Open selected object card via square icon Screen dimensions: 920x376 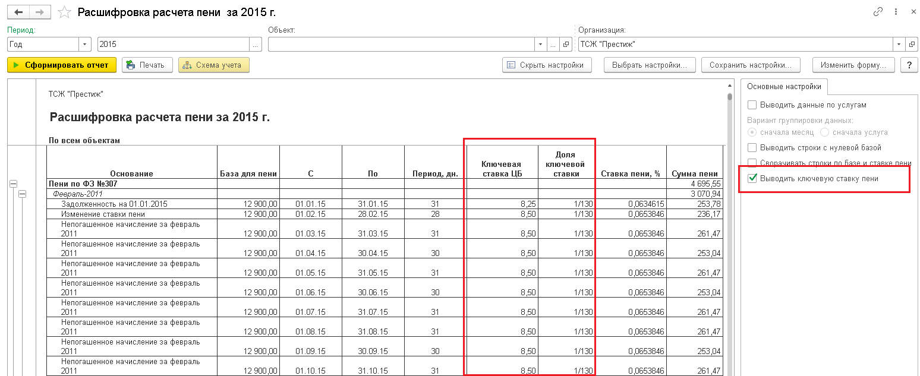[x=566, y=45]
